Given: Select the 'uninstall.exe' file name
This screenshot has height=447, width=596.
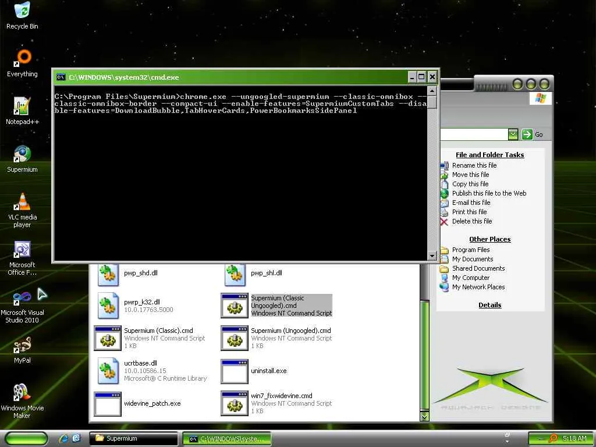Looking at the screenshot, I should (269, 371).
